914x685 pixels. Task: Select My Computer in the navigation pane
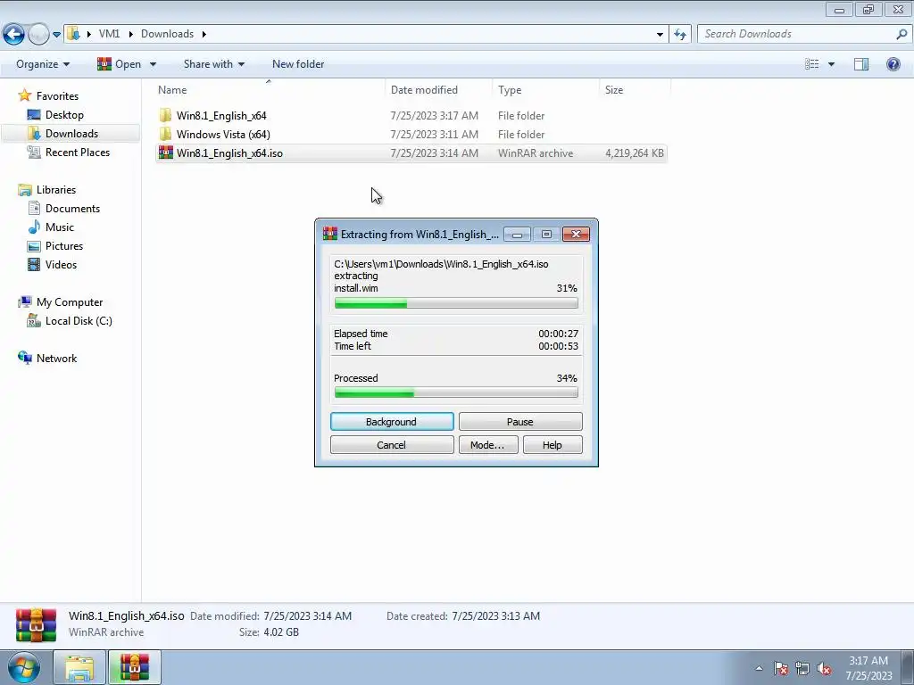70,302
